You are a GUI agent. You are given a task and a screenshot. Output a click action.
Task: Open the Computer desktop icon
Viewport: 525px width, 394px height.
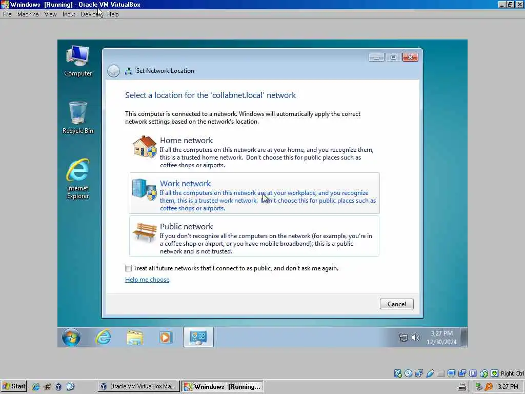click(78, 61)
